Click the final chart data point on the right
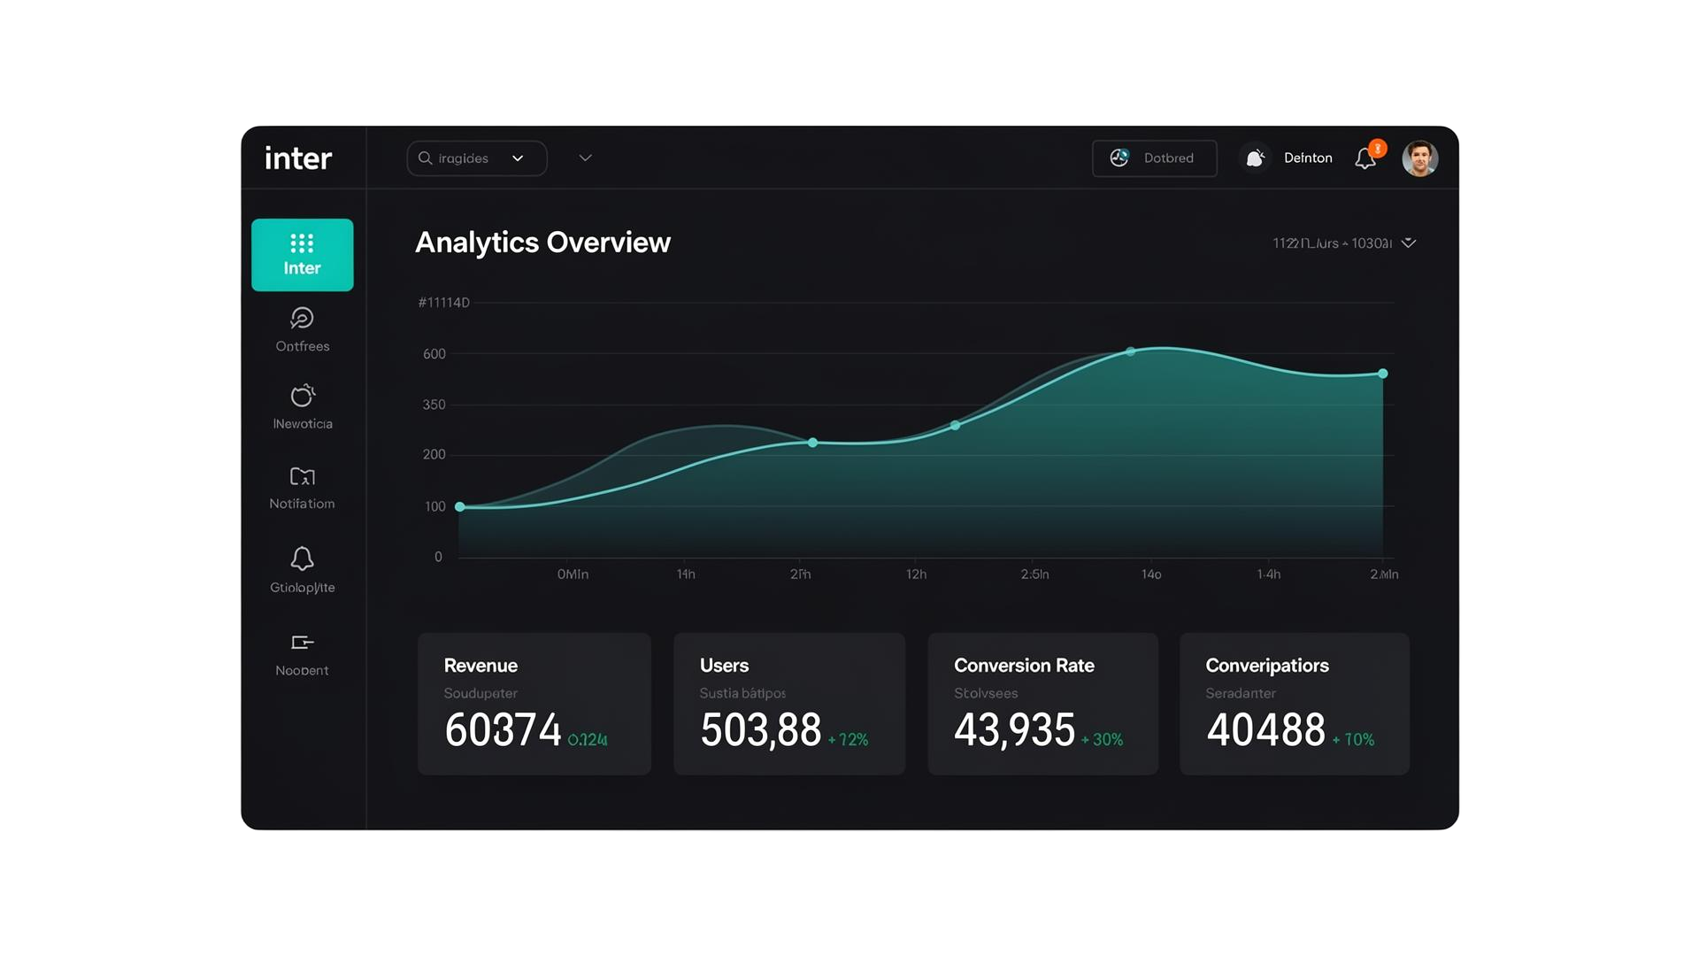Screen dimensions: 1699x956 coord(1383,374)
